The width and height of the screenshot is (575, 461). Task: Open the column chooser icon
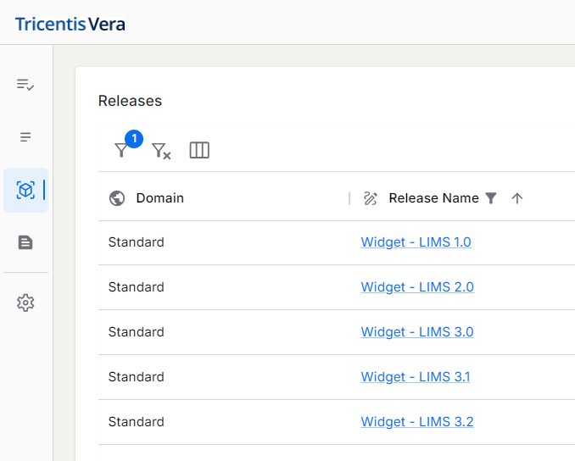(199, 150)
